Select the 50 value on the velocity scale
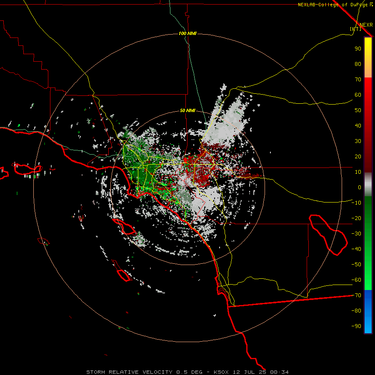This screenshot has height=375, width=375. coord(358,110)
